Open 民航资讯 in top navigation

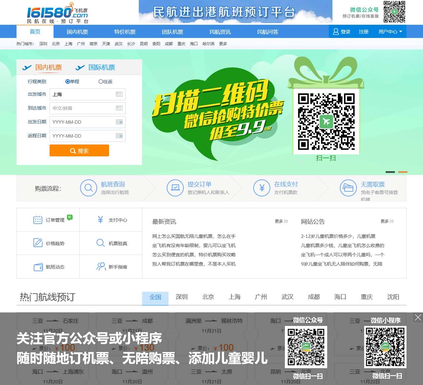click(x=220, y=32)
